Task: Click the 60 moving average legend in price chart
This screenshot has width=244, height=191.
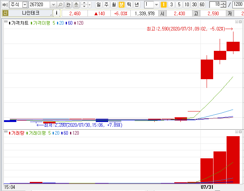Action: (69, 23)
